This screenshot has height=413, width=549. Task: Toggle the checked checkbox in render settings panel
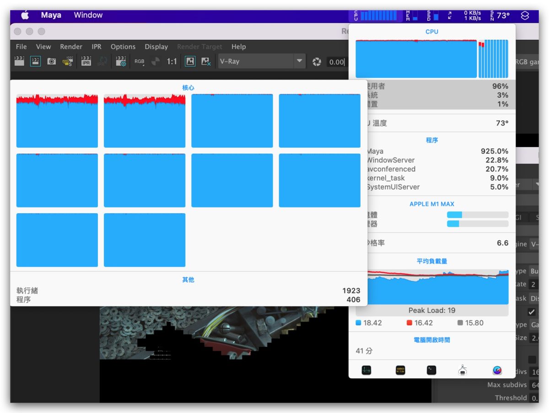click(532, 312)
